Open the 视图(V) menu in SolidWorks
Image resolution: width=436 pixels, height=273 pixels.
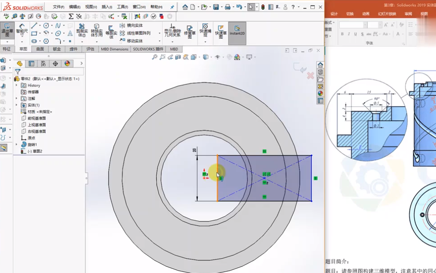pos(91,7)
